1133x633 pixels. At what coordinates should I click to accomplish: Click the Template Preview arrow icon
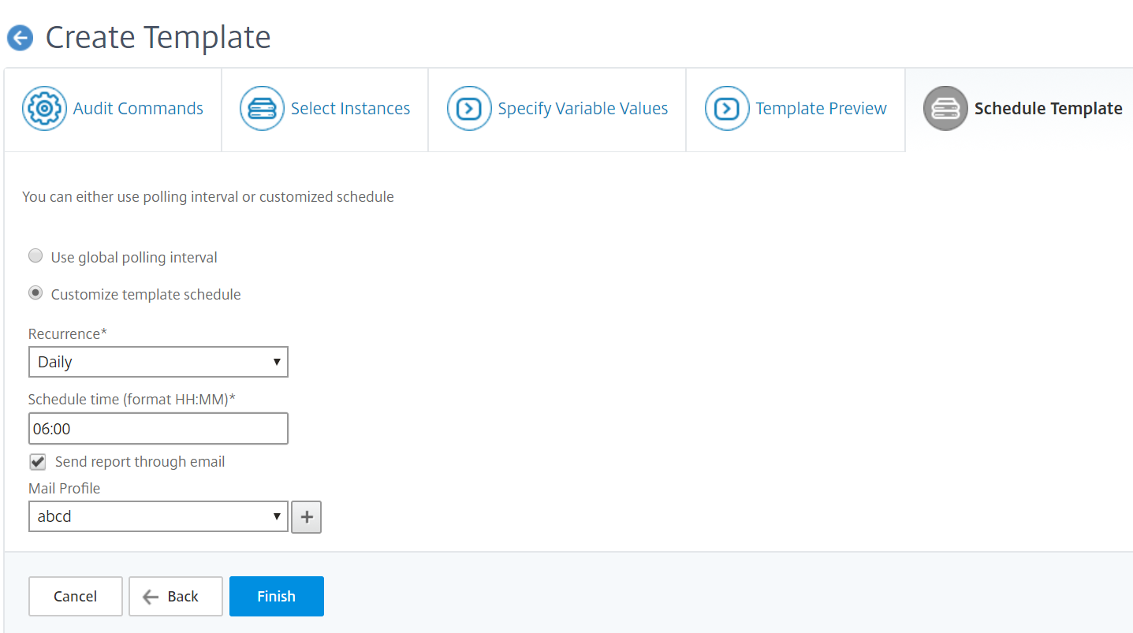pos(727,108)
